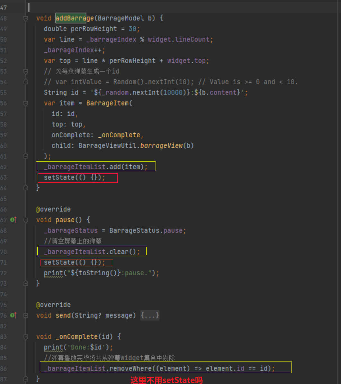Click the fold end marker on line 64
The width and height of the screenshot is (341, 384).
tap(26, 188)
